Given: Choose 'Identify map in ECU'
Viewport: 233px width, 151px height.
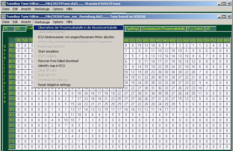Looking at the screenshot, I should [x=51, y=66].
